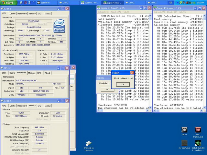Click Specification field Pentium Dual E2200
The width and height of the screenshot is (207, 155).
(x=41, y=36)
